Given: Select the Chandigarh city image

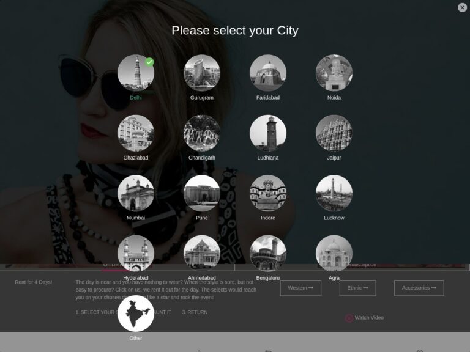Looking at the screenshot, I should (x=202, y=133).
